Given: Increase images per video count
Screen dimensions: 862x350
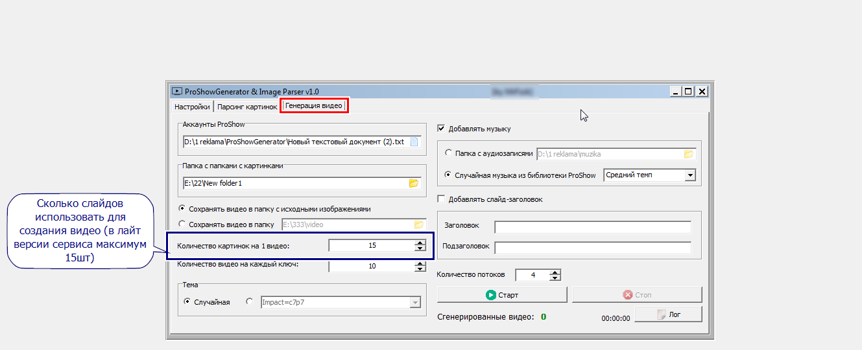Looking at the screenshot, I should [x=420, y=243].
